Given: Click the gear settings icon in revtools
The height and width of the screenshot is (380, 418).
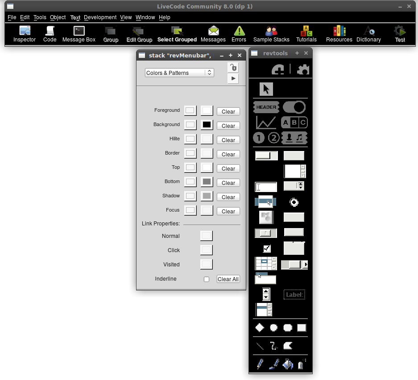Looking at the screenshot, I should coord(303,69).
